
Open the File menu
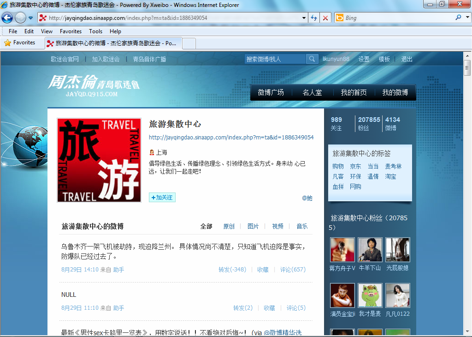pos(13,31)
